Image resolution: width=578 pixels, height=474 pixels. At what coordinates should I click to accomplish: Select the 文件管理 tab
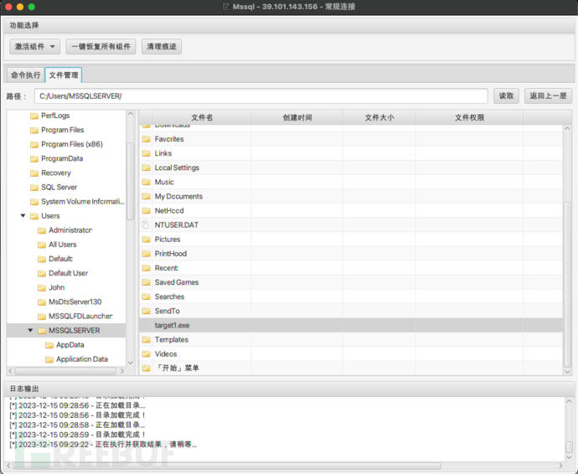coord(64,75)
